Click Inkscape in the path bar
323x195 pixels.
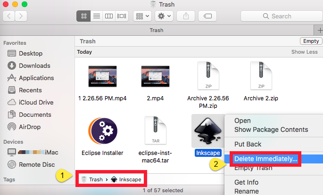pyautogui.click(x=126, y=179)
